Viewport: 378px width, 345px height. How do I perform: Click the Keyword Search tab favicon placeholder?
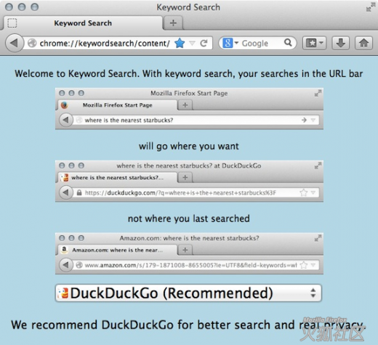(x=12, y=23)
